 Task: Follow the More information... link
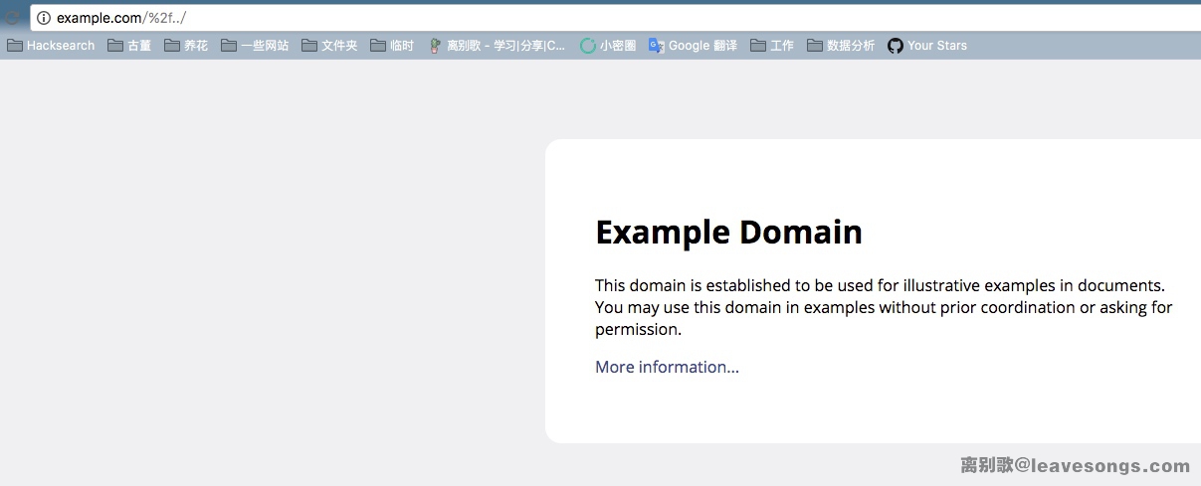[667, 368]
